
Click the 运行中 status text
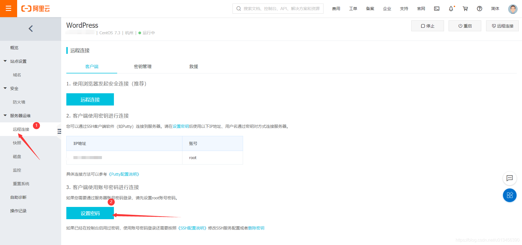[x=149, y=33]
